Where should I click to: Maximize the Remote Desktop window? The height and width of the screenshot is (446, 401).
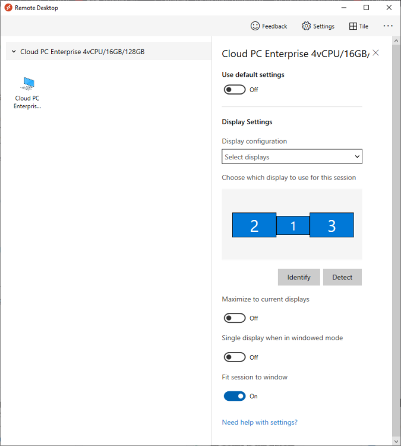367,8
